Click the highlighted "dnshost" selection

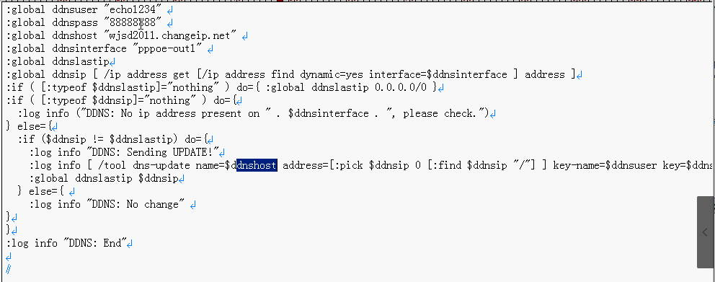pos(257,165)
